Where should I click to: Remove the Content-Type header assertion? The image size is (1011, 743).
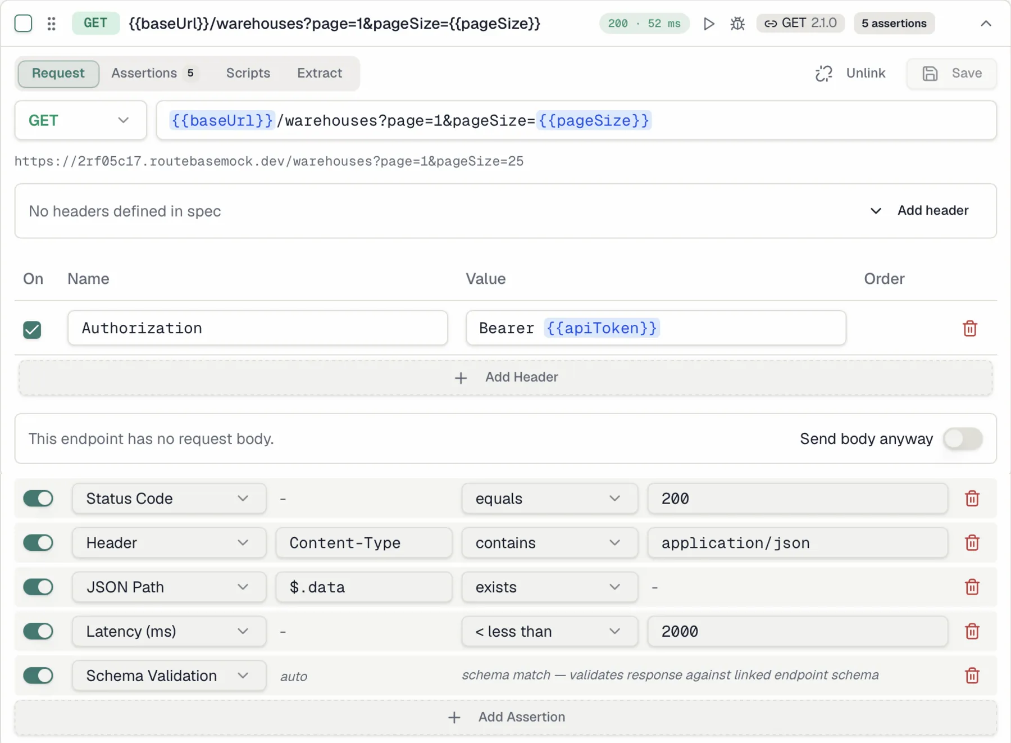(x=972, y=543)
